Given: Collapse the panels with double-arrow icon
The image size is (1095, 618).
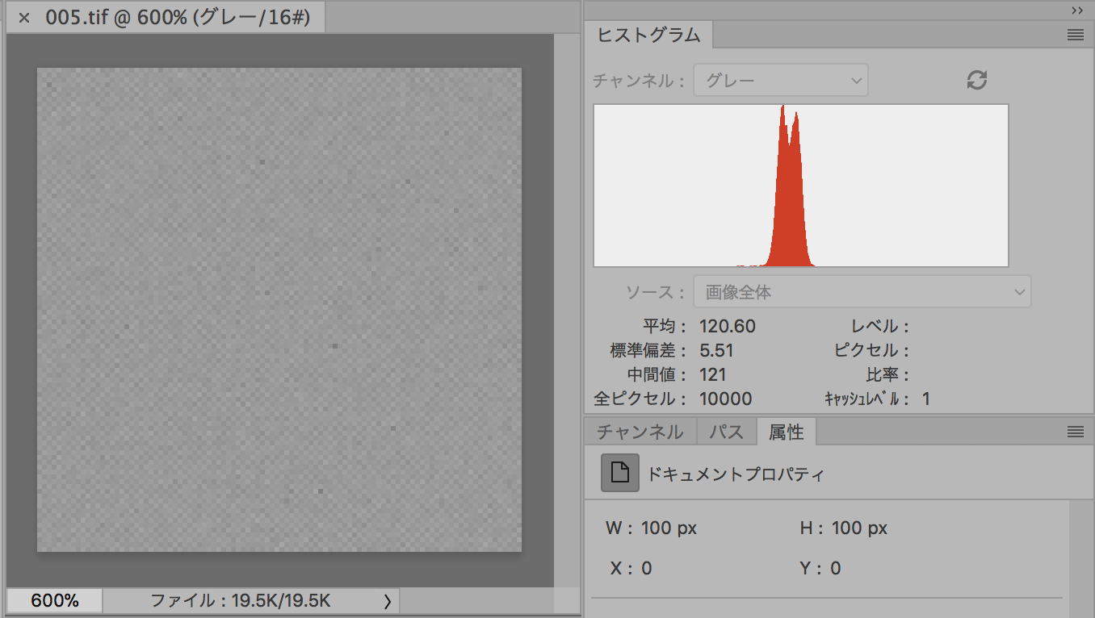Looking at the screenshot, I should [x=1076, y=10].
